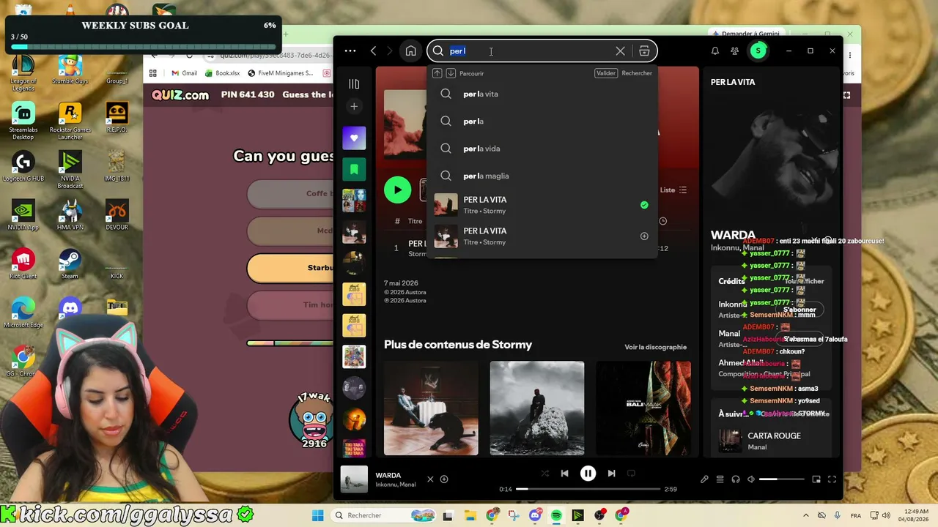Clear the Spotify search field
The height and width of the screenshot is (527, 938).
pos(621,51)
